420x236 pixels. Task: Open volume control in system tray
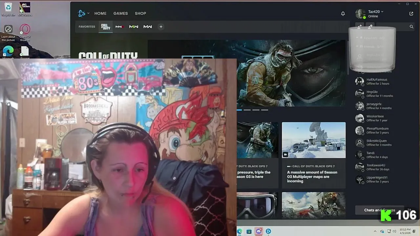pos(394,231)
